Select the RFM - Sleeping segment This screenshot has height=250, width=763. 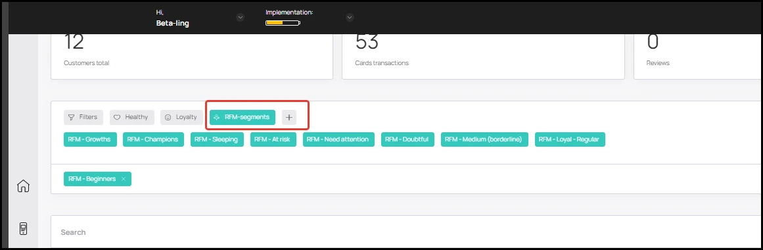(217, 139)
